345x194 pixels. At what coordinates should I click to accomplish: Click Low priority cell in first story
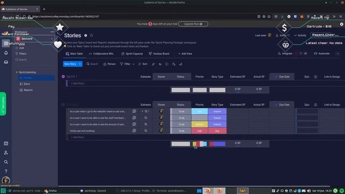click(x=199, y=112)
